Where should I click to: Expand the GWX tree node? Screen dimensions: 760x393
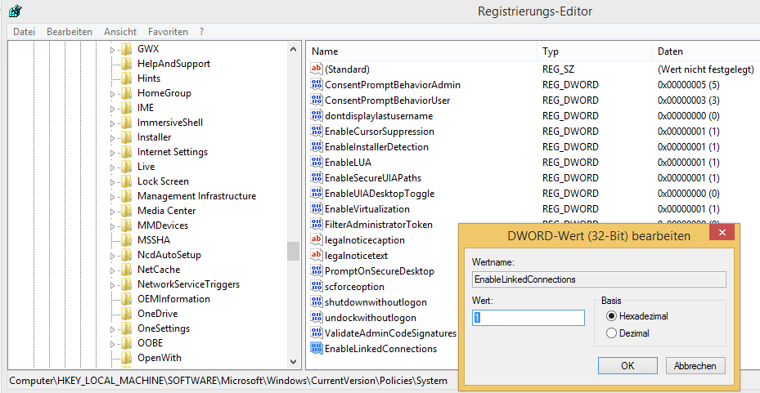(112, 49)
